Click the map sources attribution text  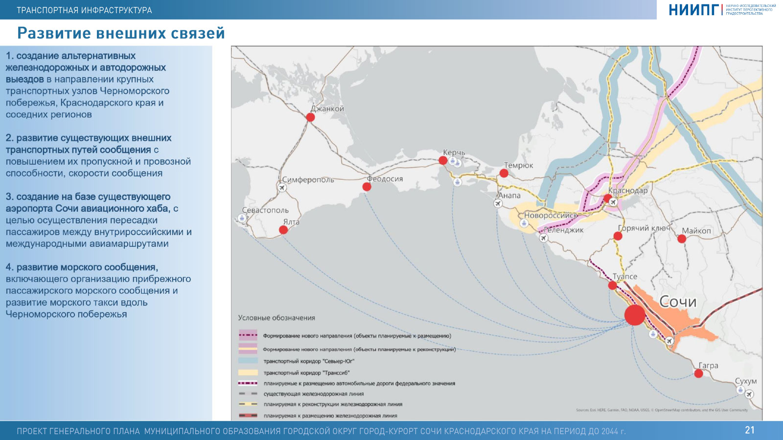662,410
